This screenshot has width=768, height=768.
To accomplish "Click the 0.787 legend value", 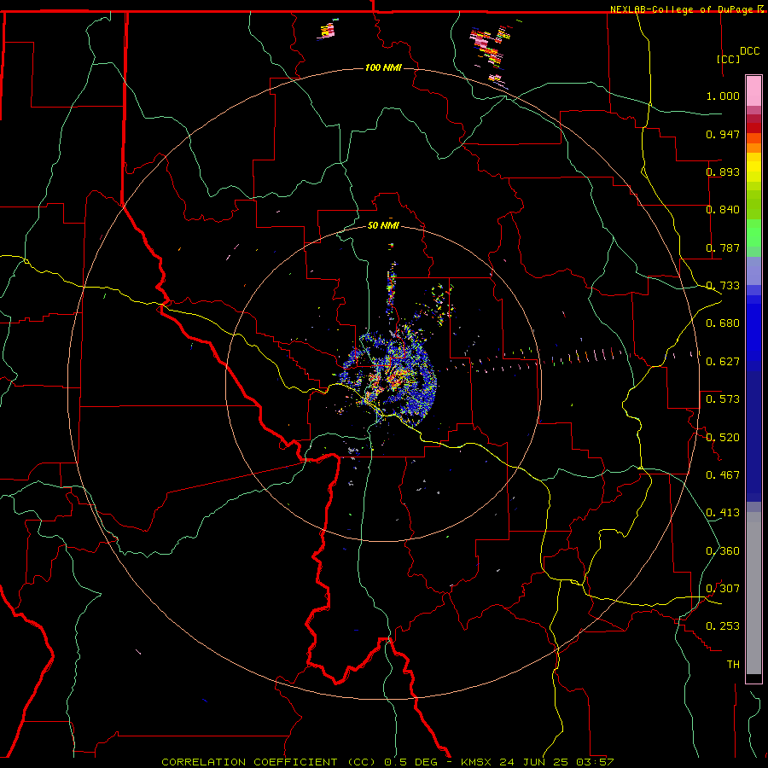I will tap(723, 247).
